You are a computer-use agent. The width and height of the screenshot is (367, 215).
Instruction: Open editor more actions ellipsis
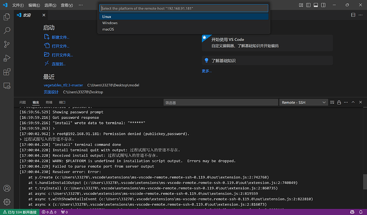(361, 15)
